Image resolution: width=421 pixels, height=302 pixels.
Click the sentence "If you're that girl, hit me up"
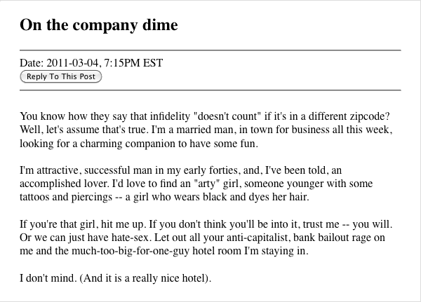pyautogui.click(x=81, y=224)
